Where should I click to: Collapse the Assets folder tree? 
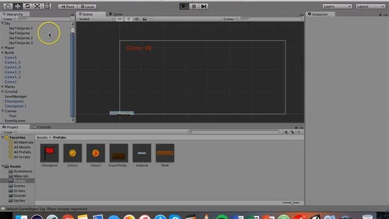[x=2, y=166]
